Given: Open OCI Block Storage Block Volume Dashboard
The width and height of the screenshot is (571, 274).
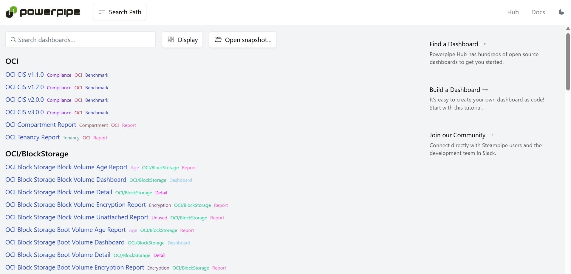Looking at the screenshot, I should pyautogui.click(x=66, y=180).
